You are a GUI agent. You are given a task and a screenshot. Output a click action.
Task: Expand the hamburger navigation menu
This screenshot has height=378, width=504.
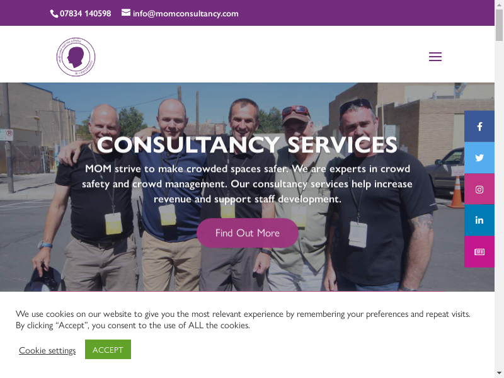click(435, 57)
